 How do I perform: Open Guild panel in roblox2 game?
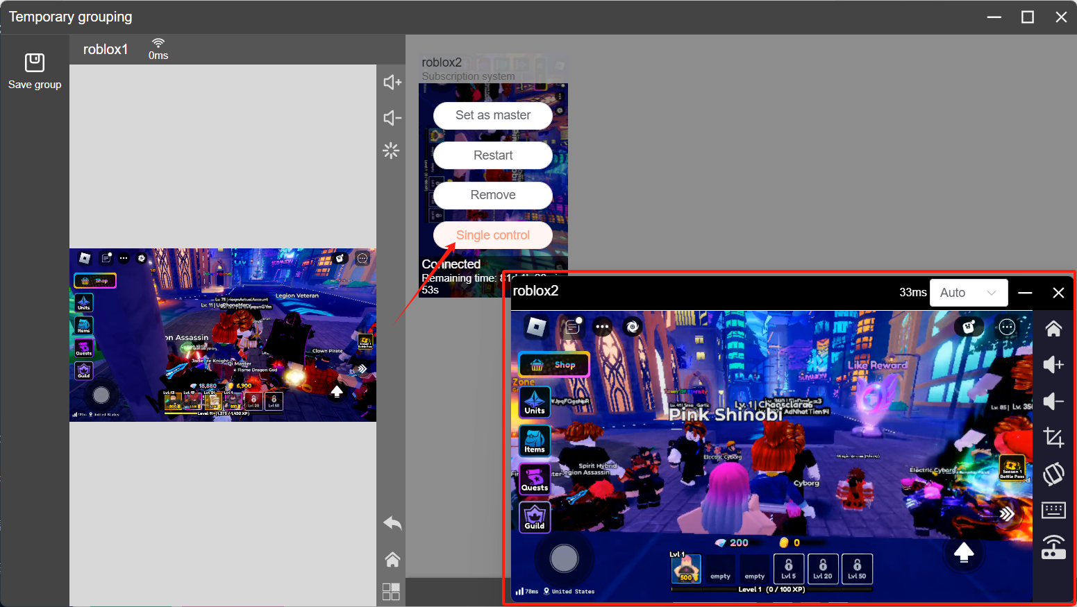(535, 517)
